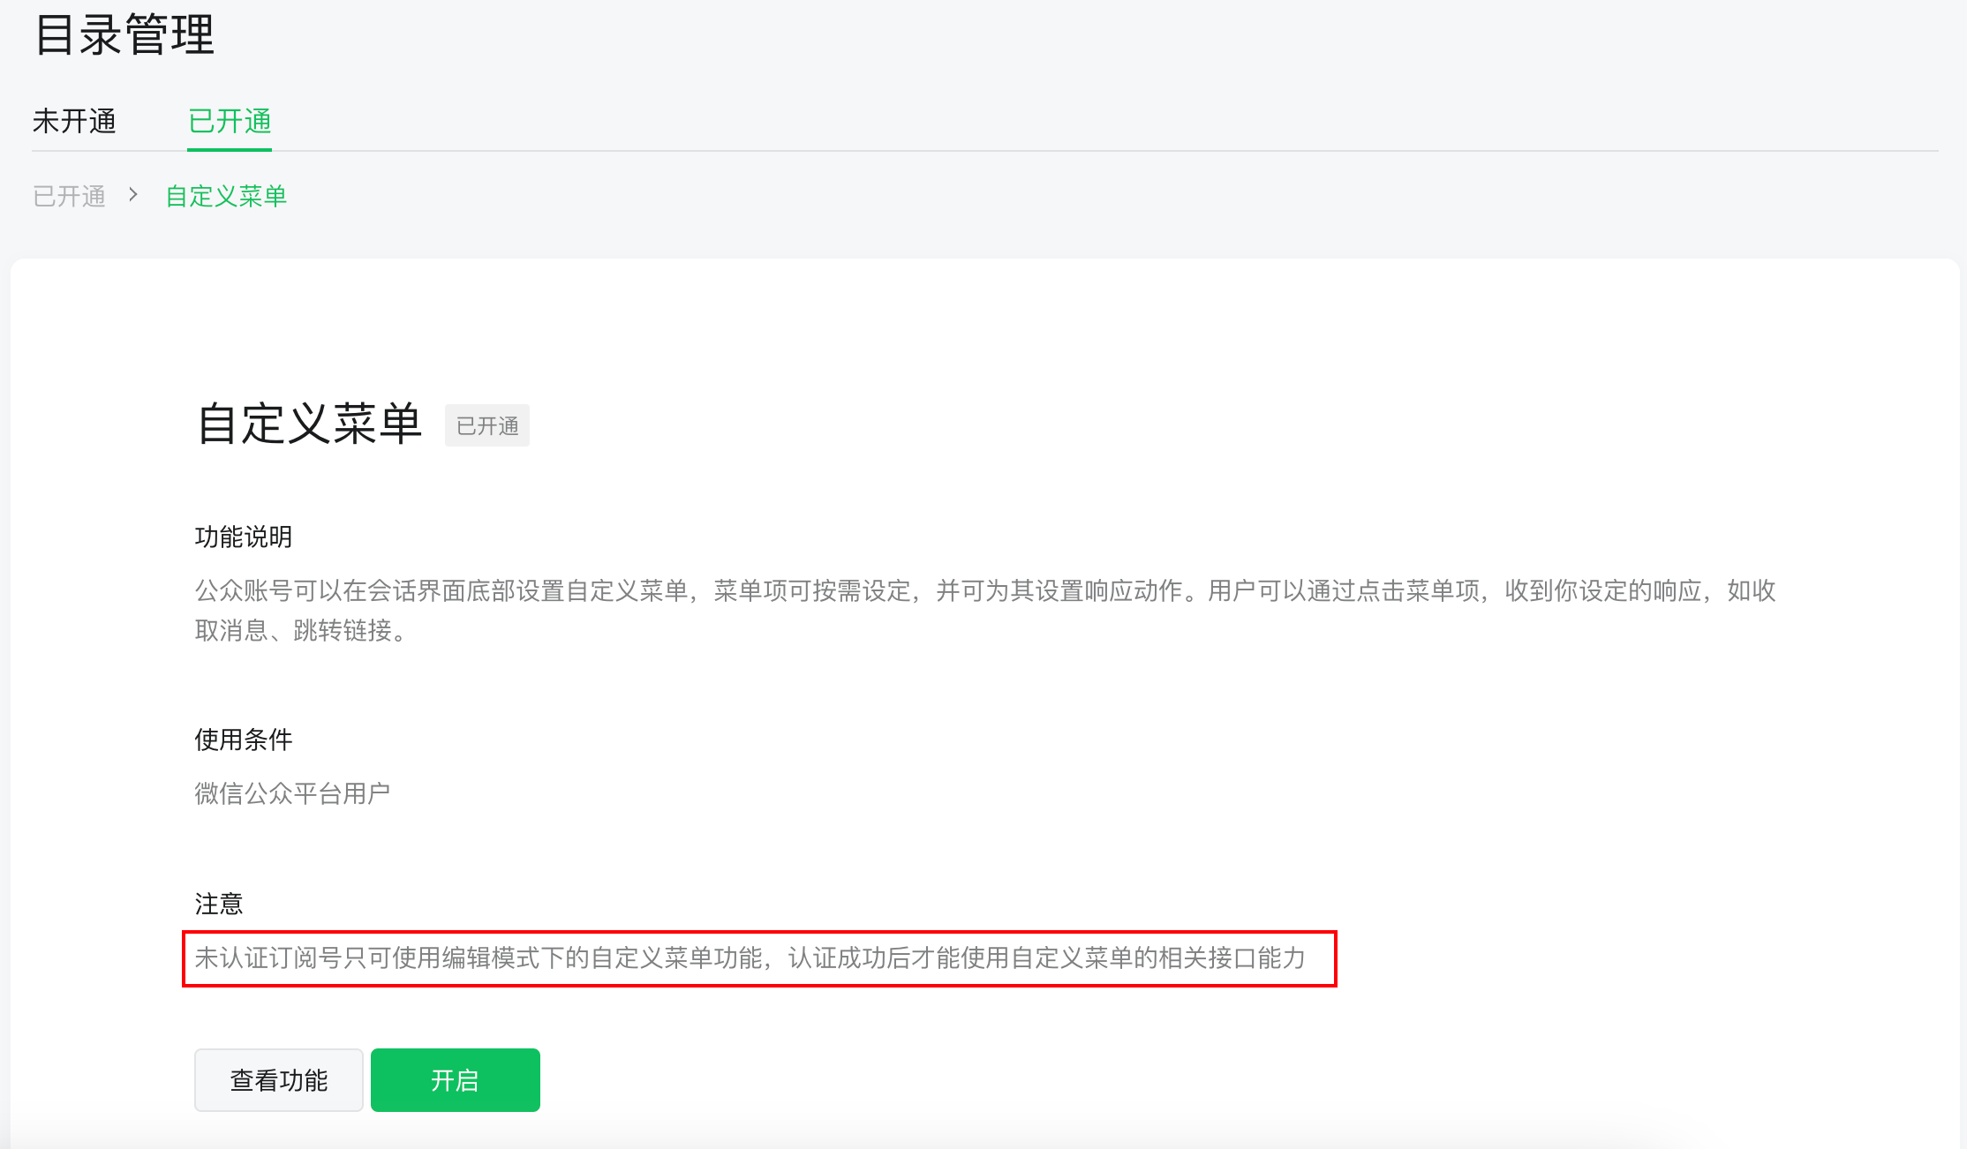Click the green 自定义菜单 breadcrumb
Screen dimensions: 1967x1149
[226, 196]
